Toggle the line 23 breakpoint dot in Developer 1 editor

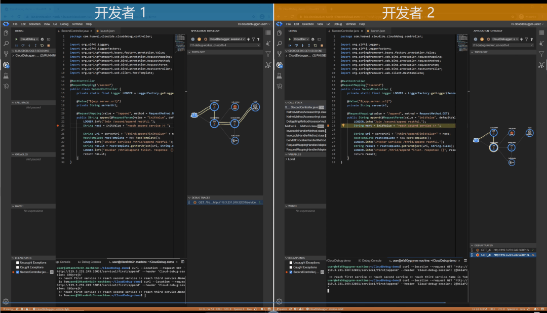coord(58,126)
